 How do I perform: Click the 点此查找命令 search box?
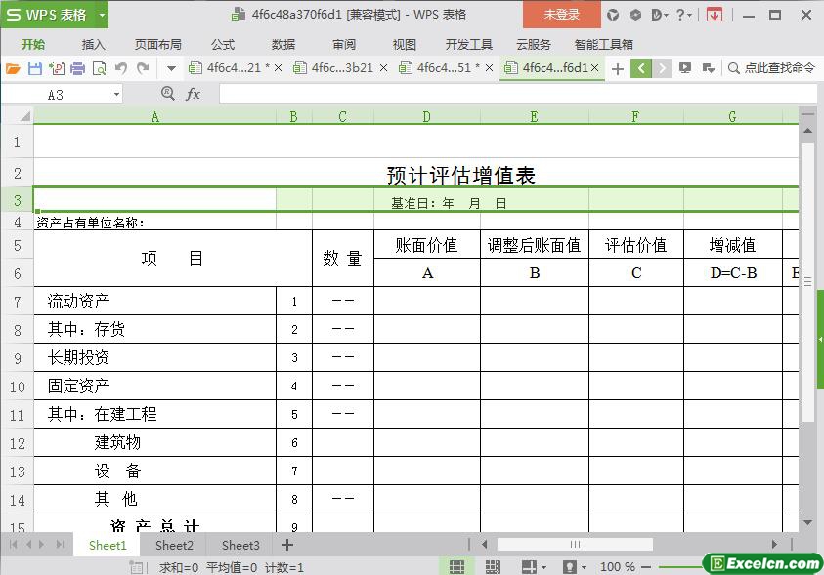(772, 68)
